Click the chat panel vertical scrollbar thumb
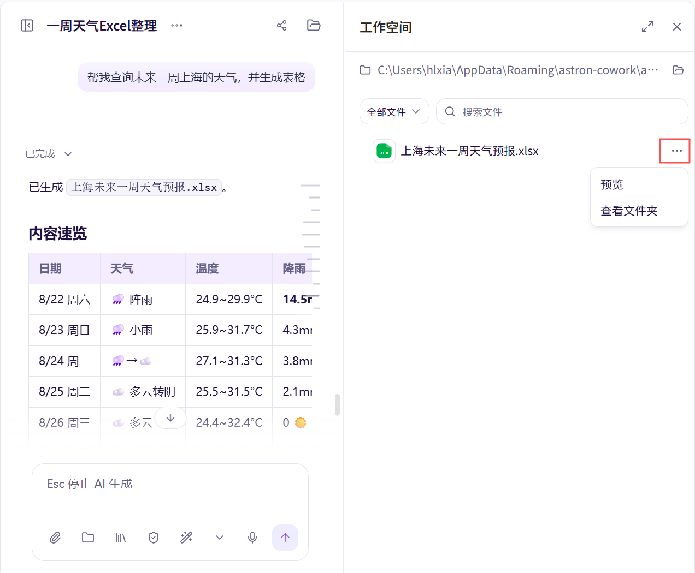 tap(338, 405)
